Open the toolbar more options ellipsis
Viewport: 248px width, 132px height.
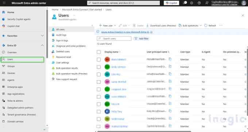pyautogui.click(x=221, y=25)
